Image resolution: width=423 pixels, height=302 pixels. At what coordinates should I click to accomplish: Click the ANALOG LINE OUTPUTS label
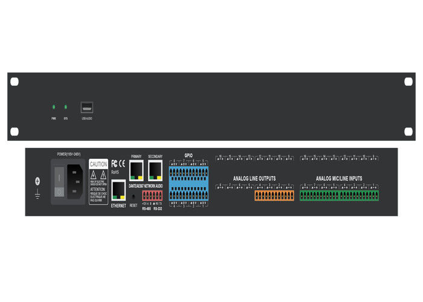click(254, 179)
